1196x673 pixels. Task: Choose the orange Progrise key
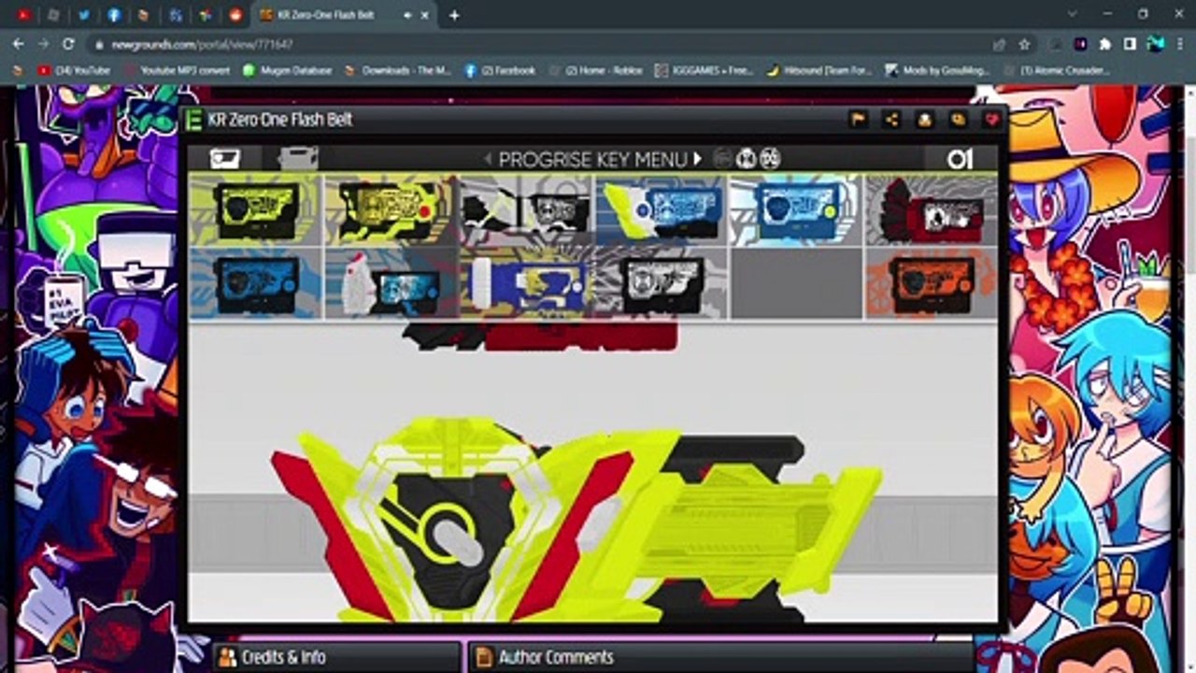click(x=932, y=283)
